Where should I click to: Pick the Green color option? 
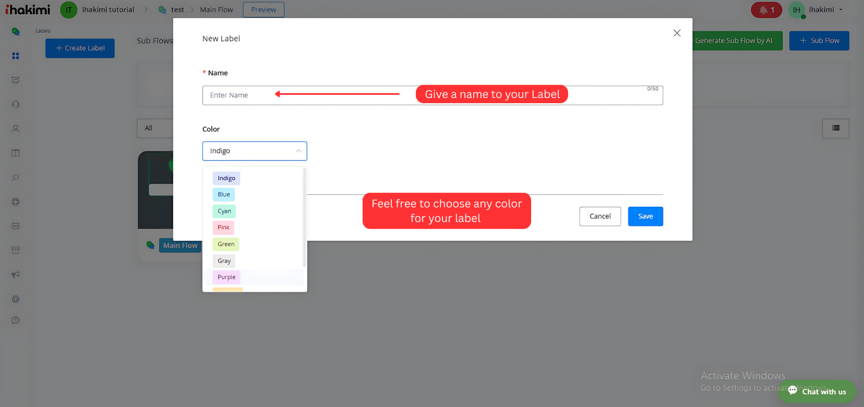[x=226, y=244]
